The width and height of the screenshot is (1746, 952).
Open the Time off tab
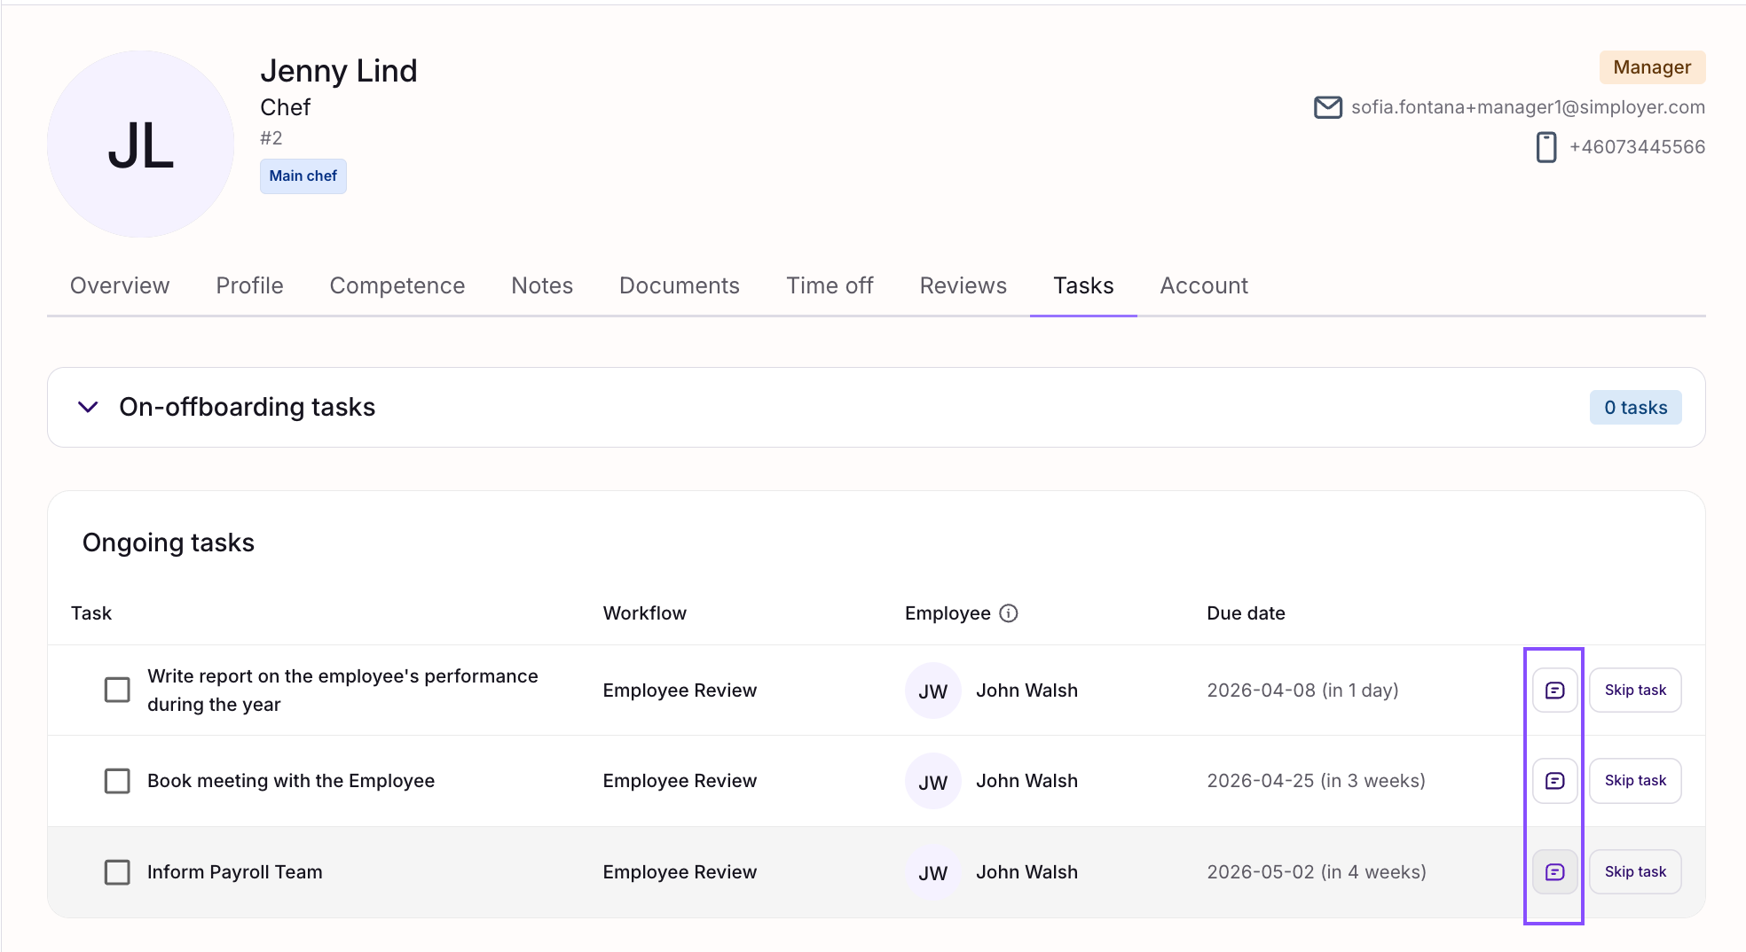tap(829, 285)
